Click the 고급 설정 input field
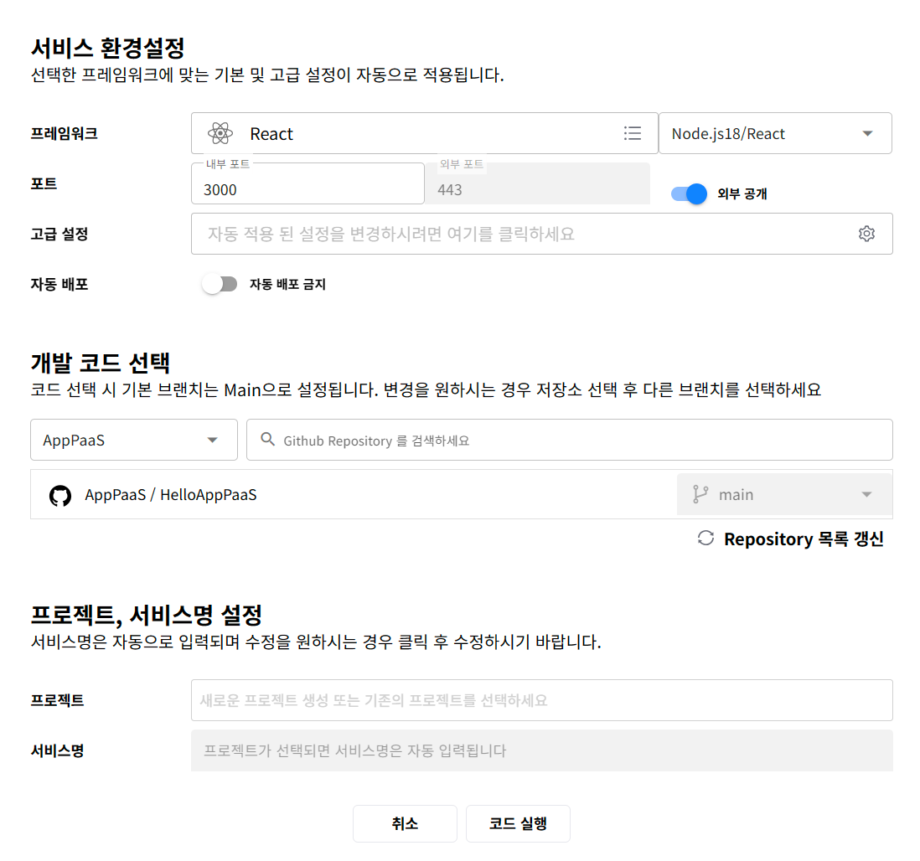Viewport: 920px width, 861px height. pyautogui.click(x=519, y=234)
